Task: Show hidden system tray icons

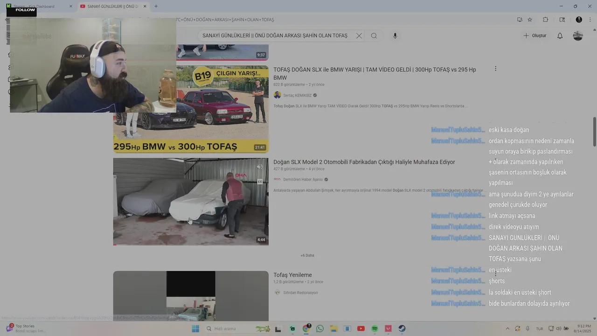Action: (508, 329)
